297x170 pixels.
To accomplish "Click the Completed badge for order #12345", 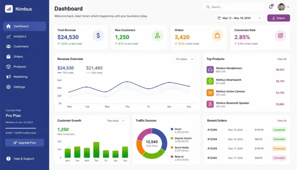I will pos(279,130).
